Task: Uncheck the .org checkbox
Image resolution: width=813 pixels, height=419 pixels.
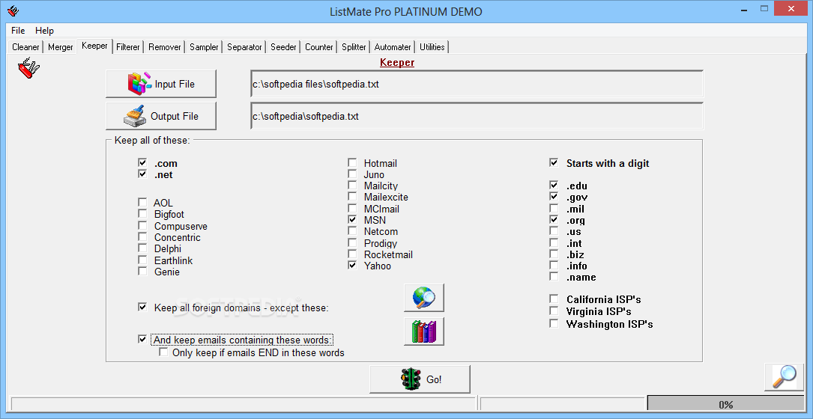Action: tap(554, 220)
